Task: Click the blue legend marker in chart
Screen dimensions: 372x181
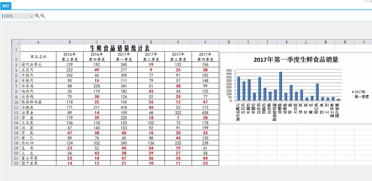Action: tap(353, 92)
